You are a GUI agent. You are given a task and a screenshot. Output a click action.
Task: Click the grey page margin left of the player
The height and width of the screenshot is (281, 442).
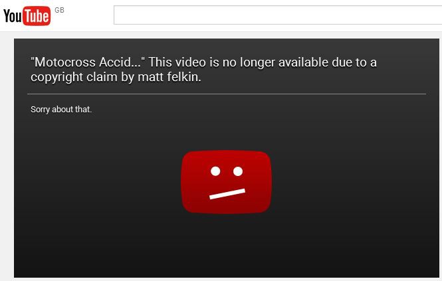(7, 156)
